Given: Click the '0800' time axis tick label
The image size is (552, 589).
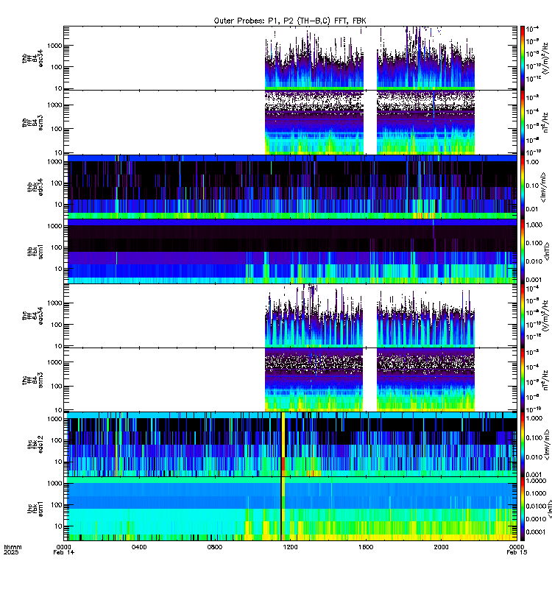Looking at the screenshot, I should point(214,547).
